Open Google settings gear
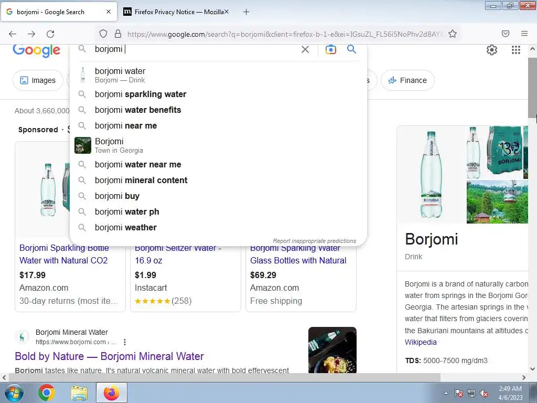 [x=492, y=50]
